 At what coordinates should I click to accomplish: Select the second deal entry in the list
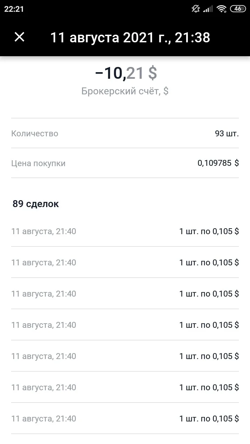[x=125, y=263]
